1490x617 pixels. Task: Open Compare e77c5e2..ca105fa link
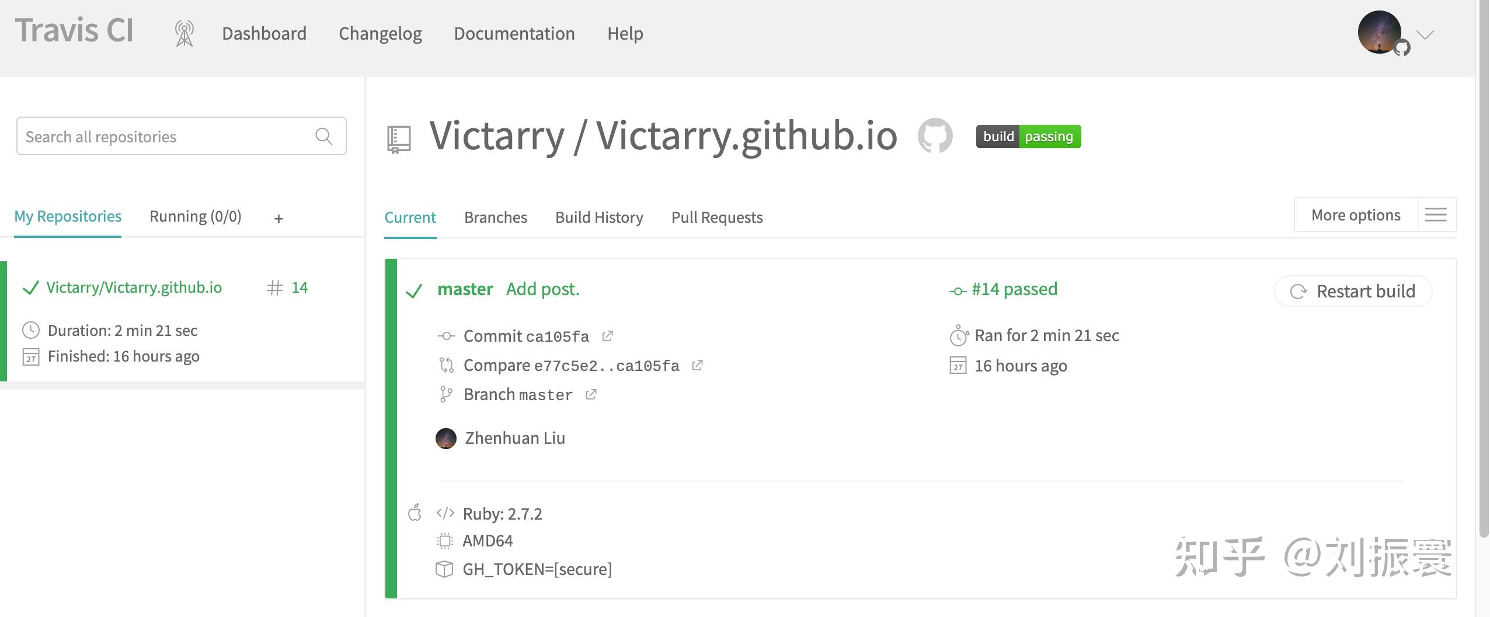click(572, 366)
